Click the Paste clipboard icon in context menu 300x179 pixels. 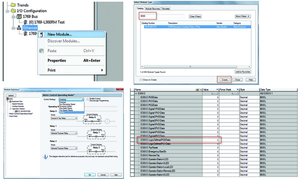coord(41,50)
